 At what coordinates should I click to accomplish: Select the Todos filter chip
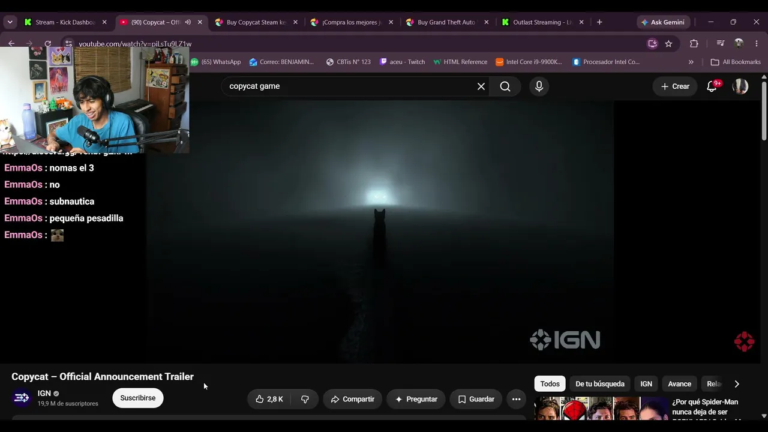pos(550,384)
